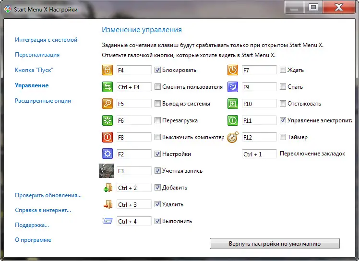Click the orange clock Standby icon
359x261 pixels.
pos(233,70)
